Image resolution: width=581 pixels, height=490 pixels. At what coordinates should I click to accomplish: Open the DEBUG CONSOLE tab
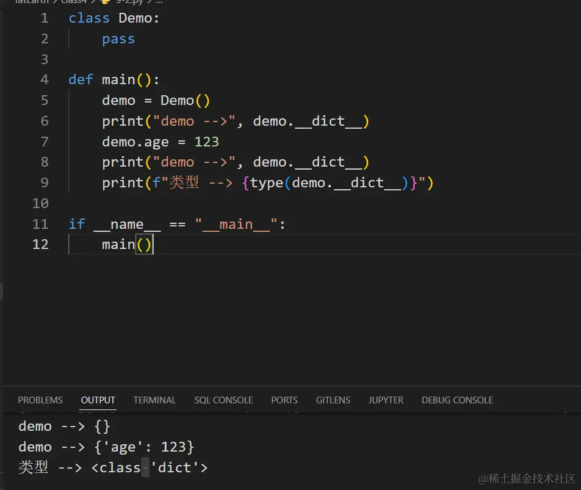click(x=457, y=400)
